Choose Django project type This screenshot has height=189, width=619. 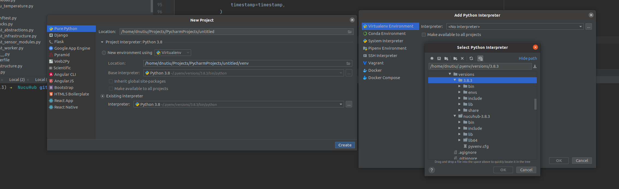click(61, 35)
